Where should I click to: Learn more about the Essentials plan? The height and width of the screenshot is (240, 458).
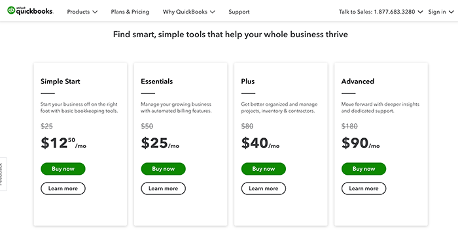[x=164, y=188]
